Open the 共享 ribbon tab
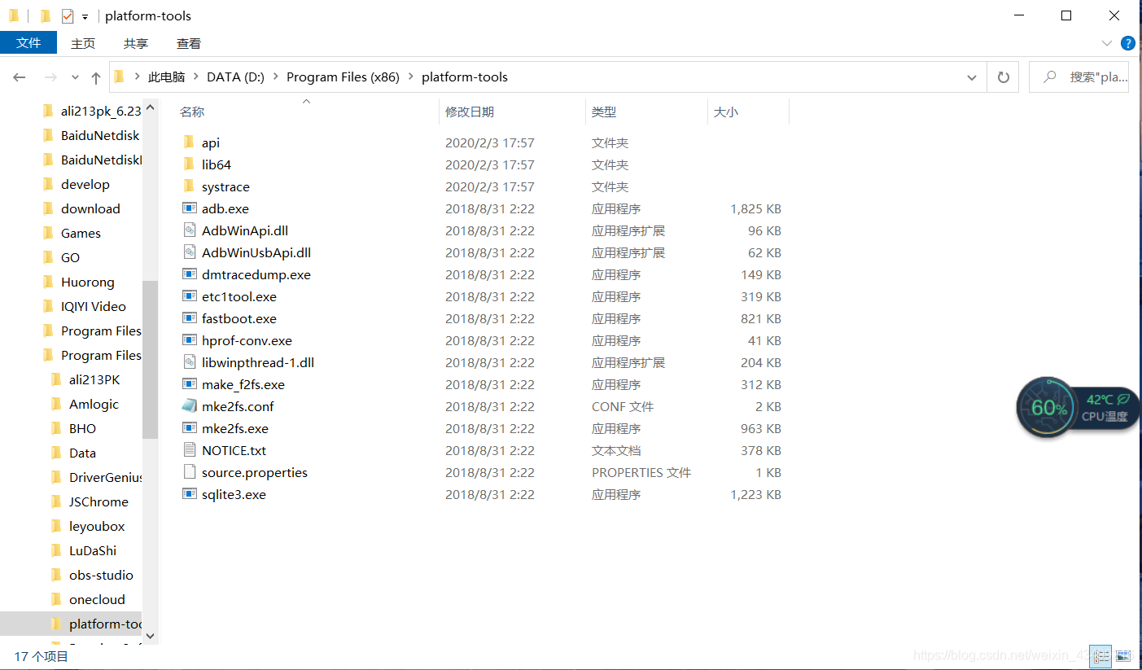Image resolution: width=1142 pixels, height=670 pixels. pos(136,43)
